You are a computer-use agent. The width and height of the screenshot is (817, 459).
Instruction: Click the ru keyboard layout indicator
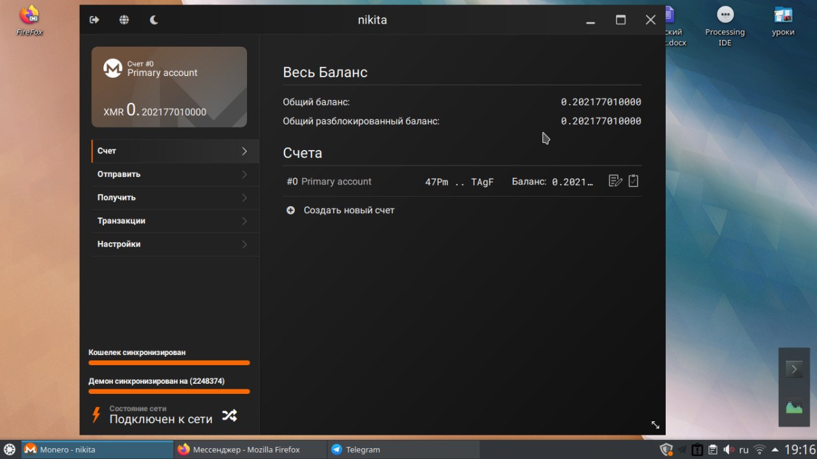(744, 450)
